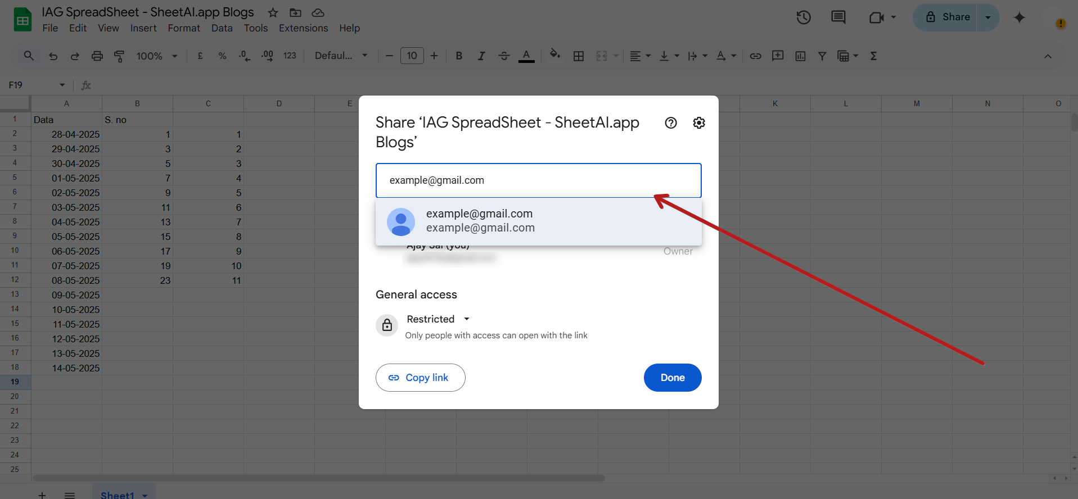Format as currency pound icon
The width and height of the screenshot is (1078, 499).
pyautogui.click(x=200, y=56)
